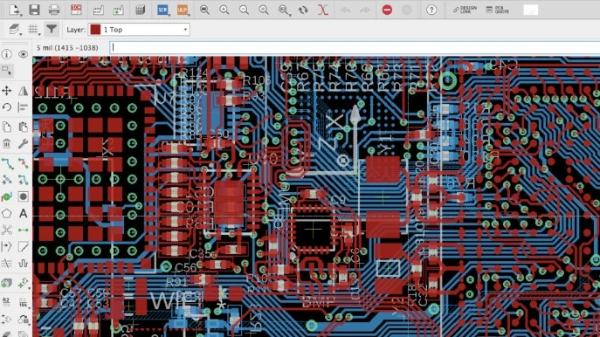Click the Design Link button
The height and width of the screenshot is (337, 600).
click(x=465, y=10)
